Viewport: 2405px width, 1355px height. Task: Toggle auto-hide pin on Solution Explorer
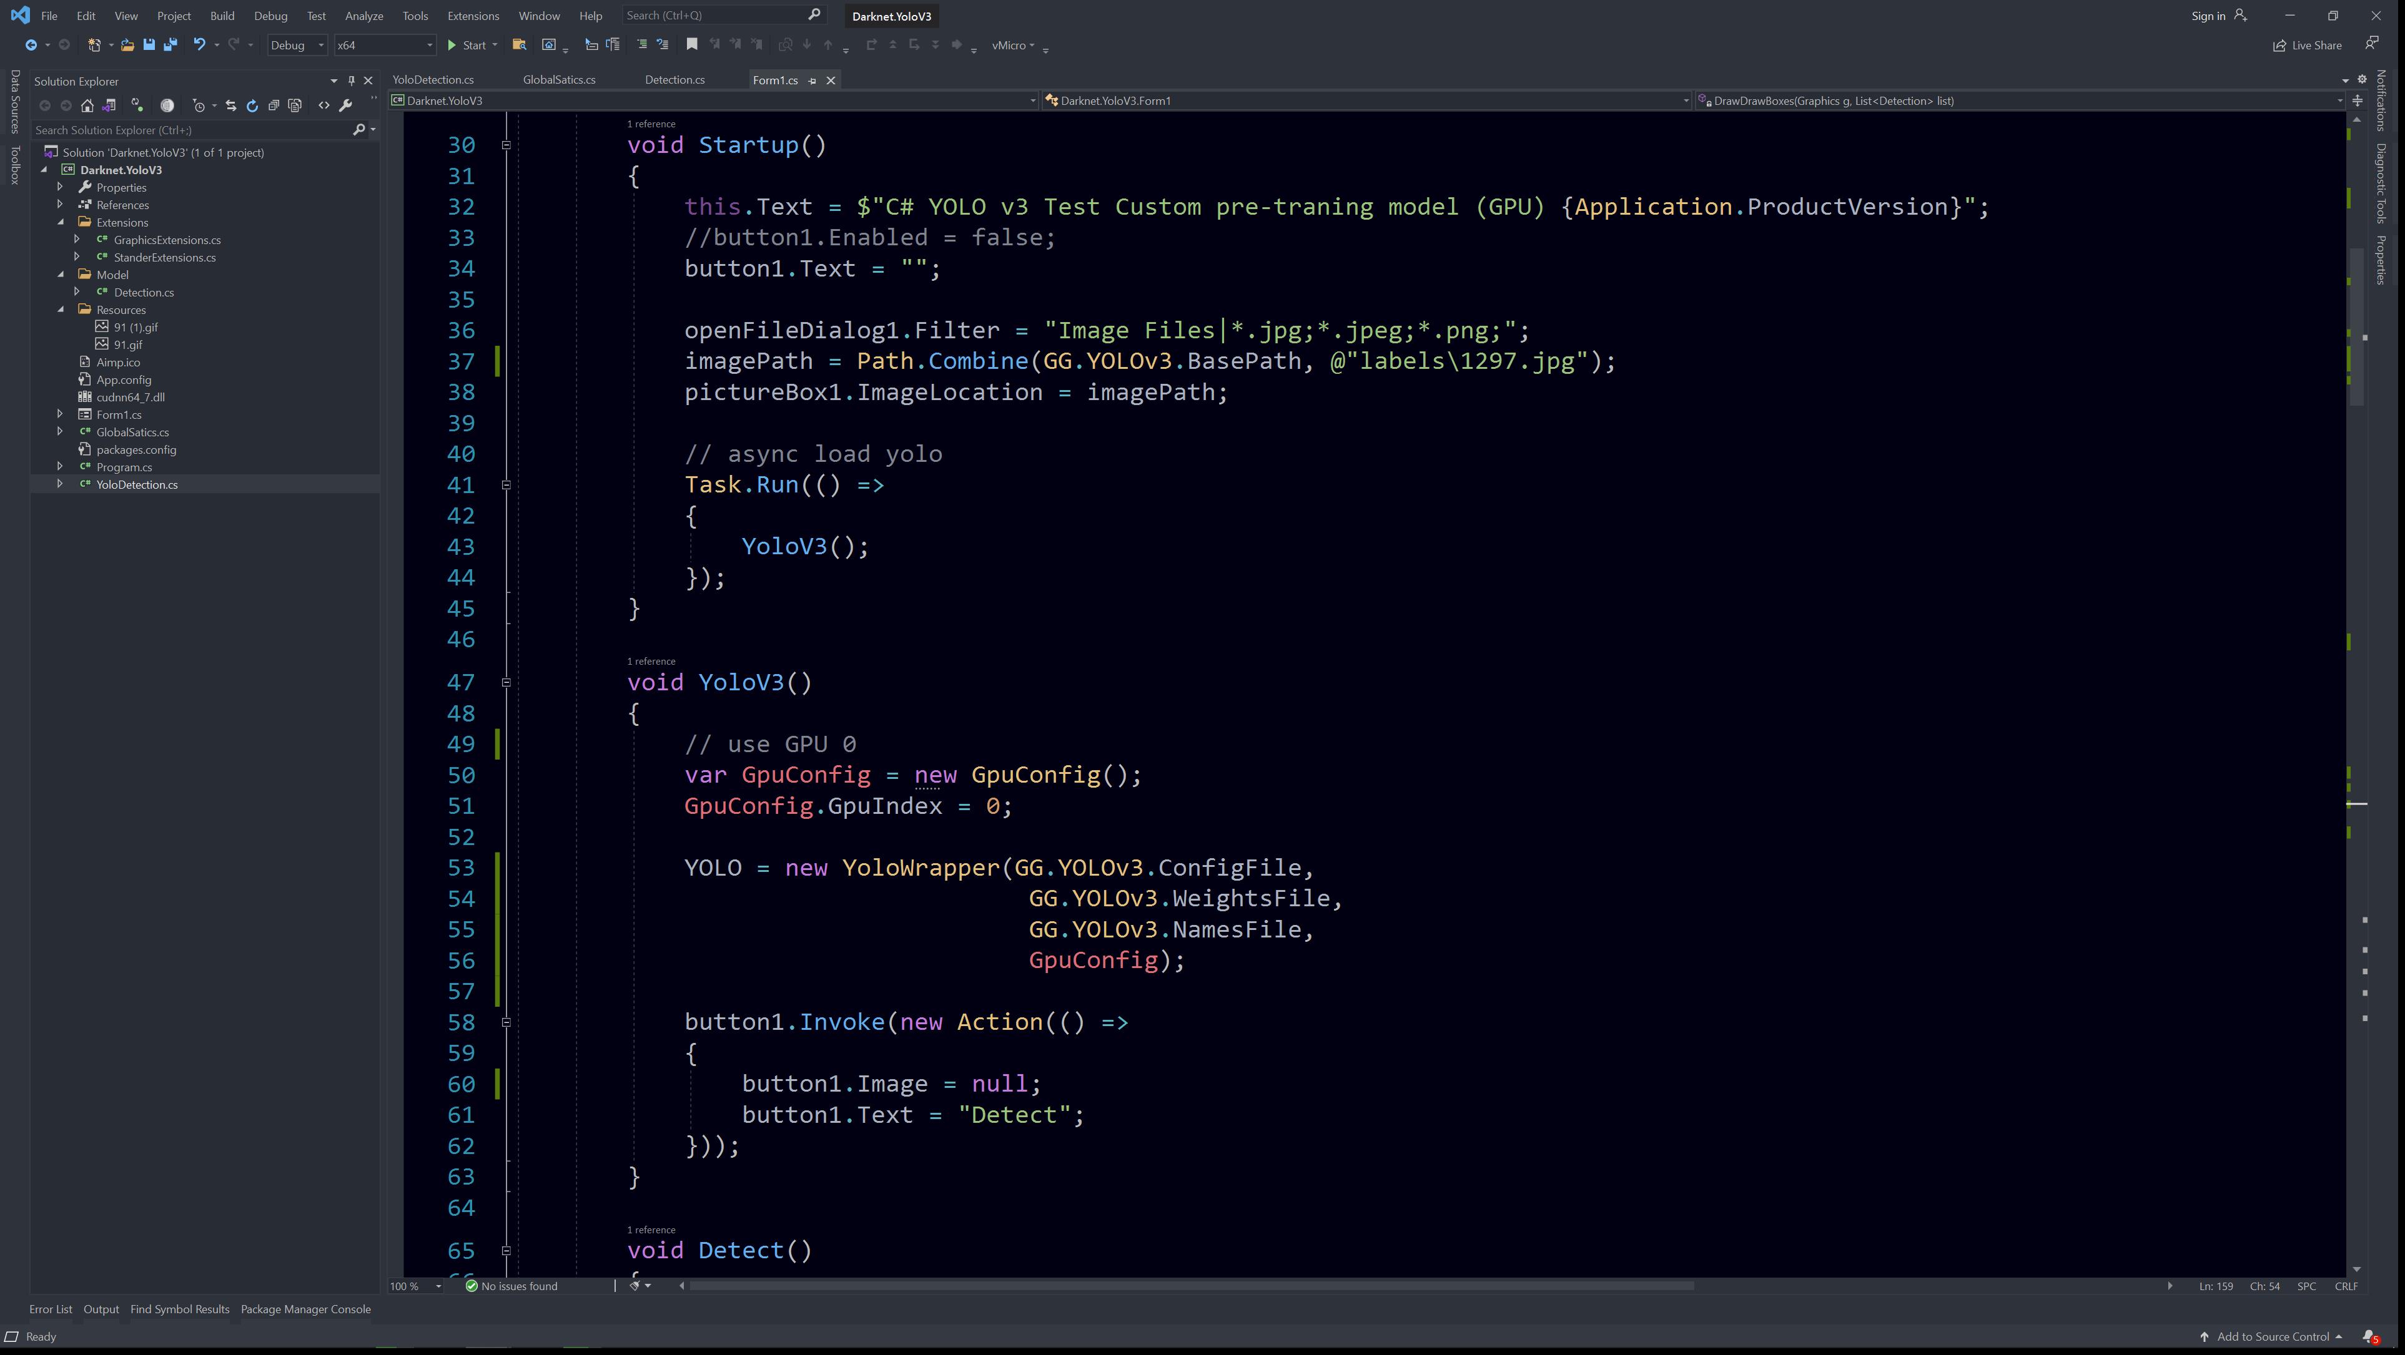coord(351,81)
